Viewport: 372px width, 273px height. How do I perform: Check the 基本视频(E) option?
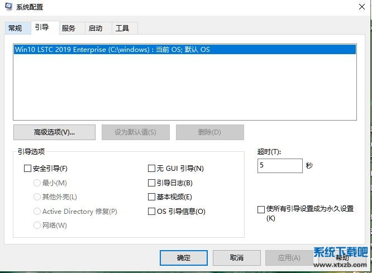151,197
